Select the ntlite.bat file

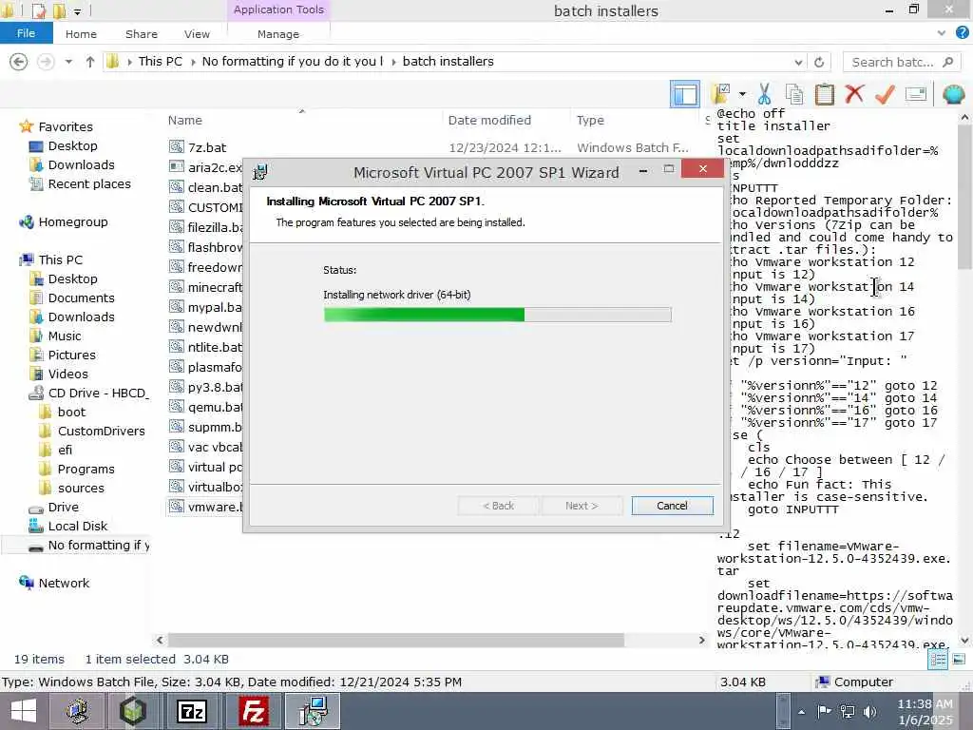[206, 348]
